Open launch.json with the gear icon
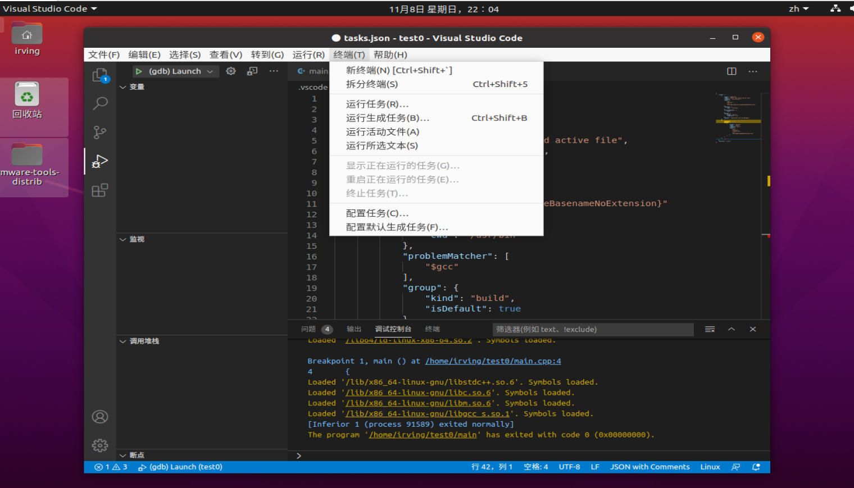 (x=231, y=71)
